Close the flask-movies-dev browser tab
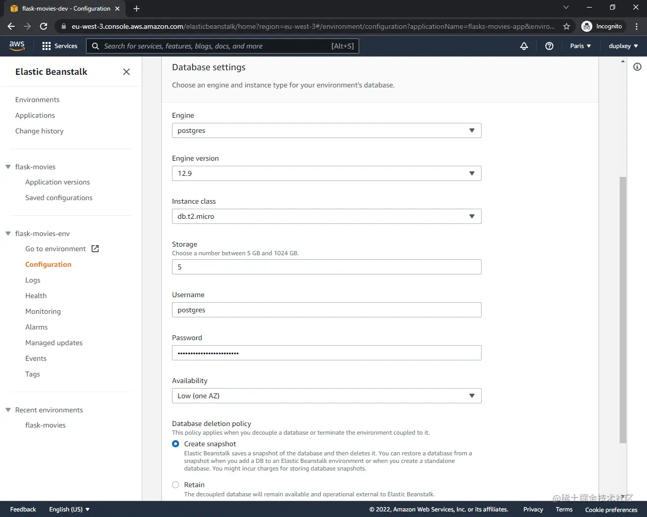 [x=117, y=9]
